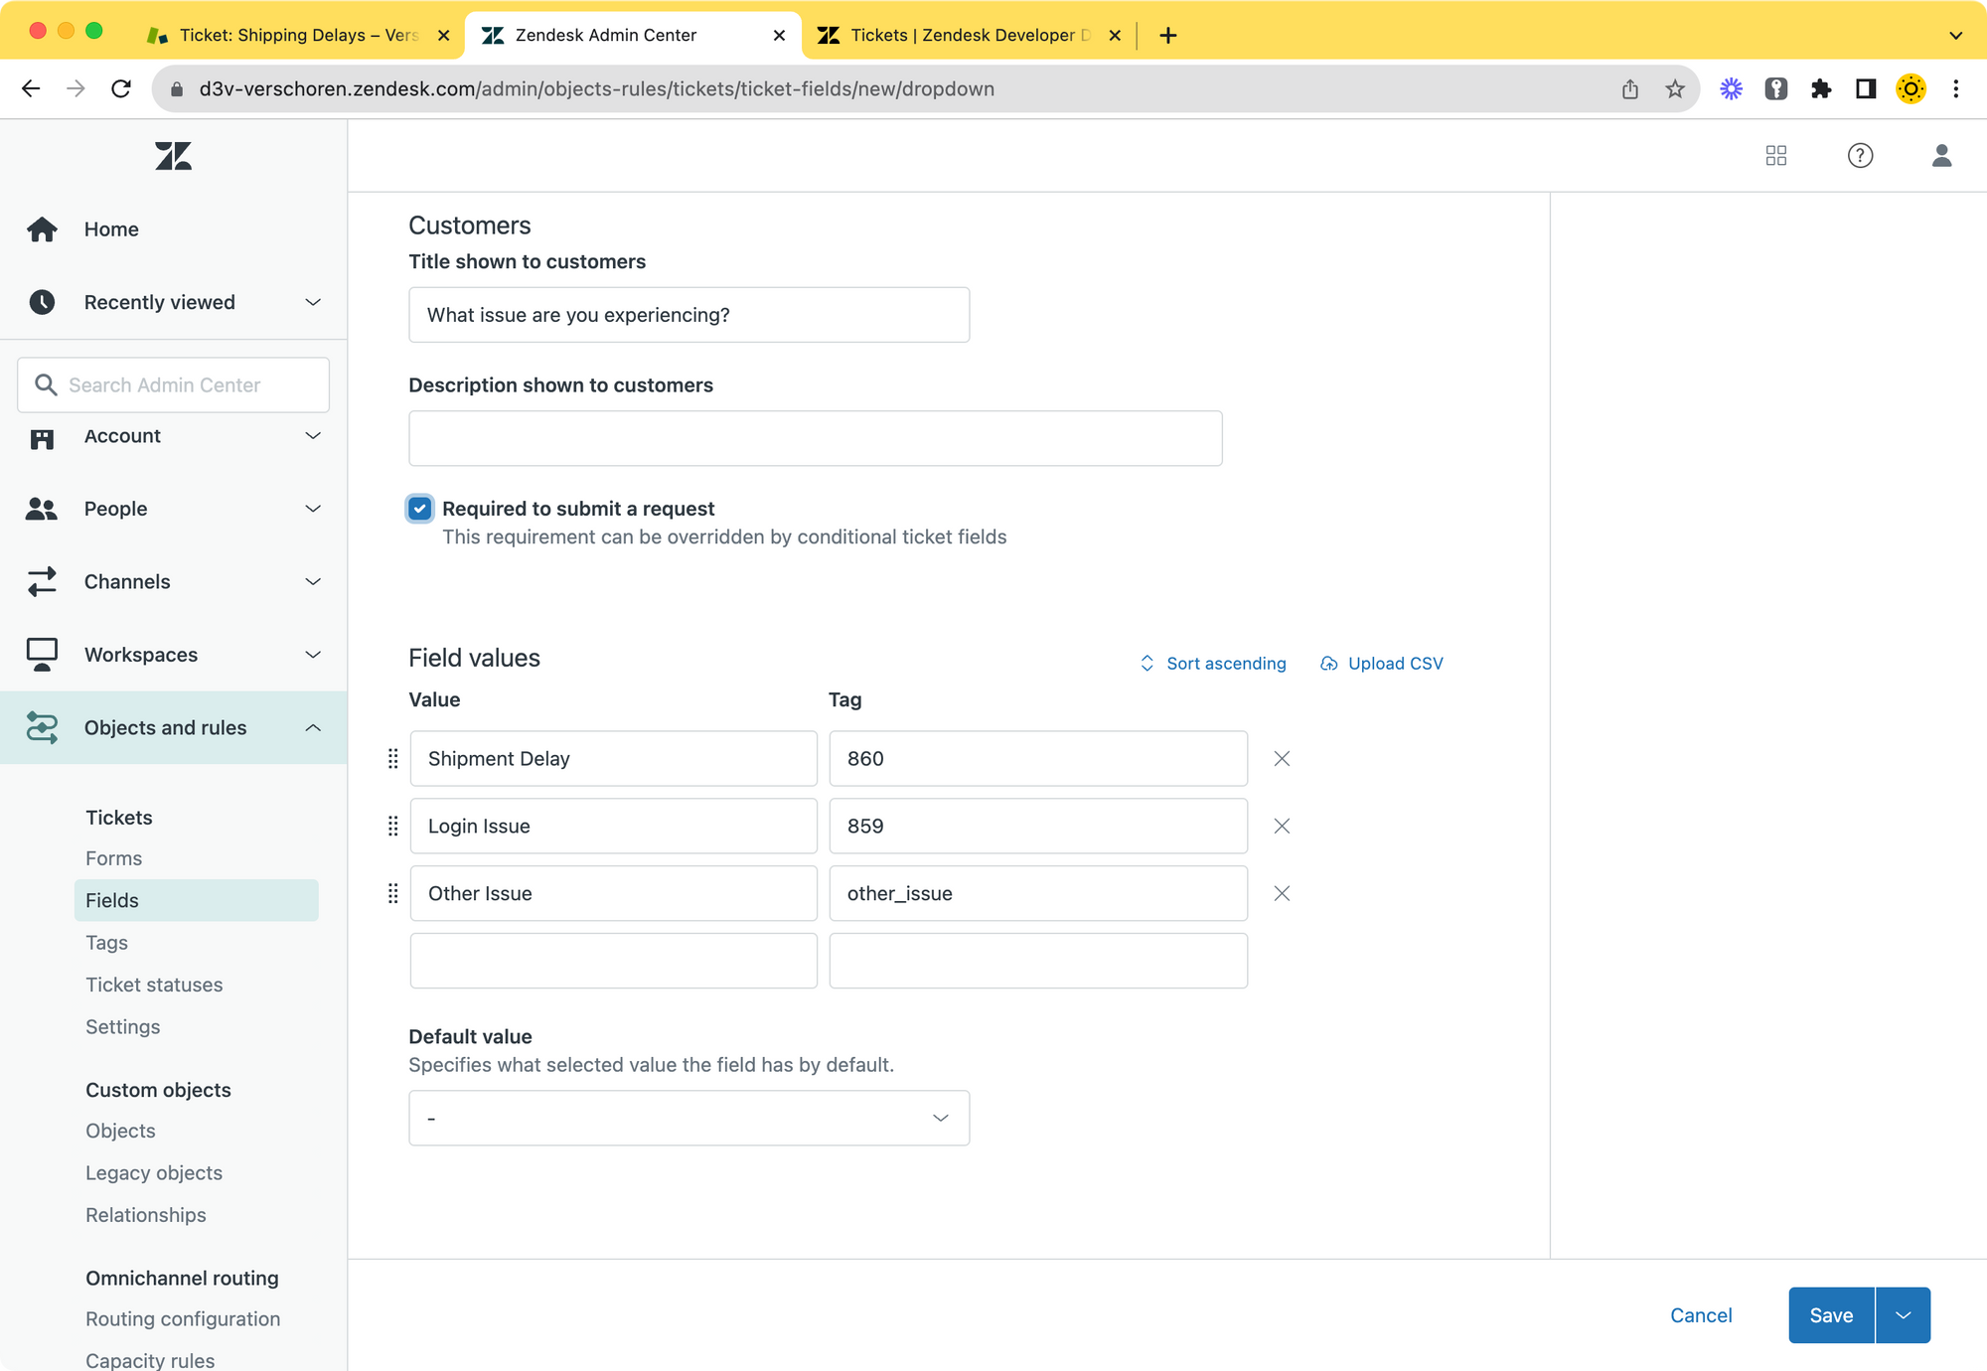The image size is (1987, 1371).
Task: Click the Upload CSV link
Action: (1382, 664)
